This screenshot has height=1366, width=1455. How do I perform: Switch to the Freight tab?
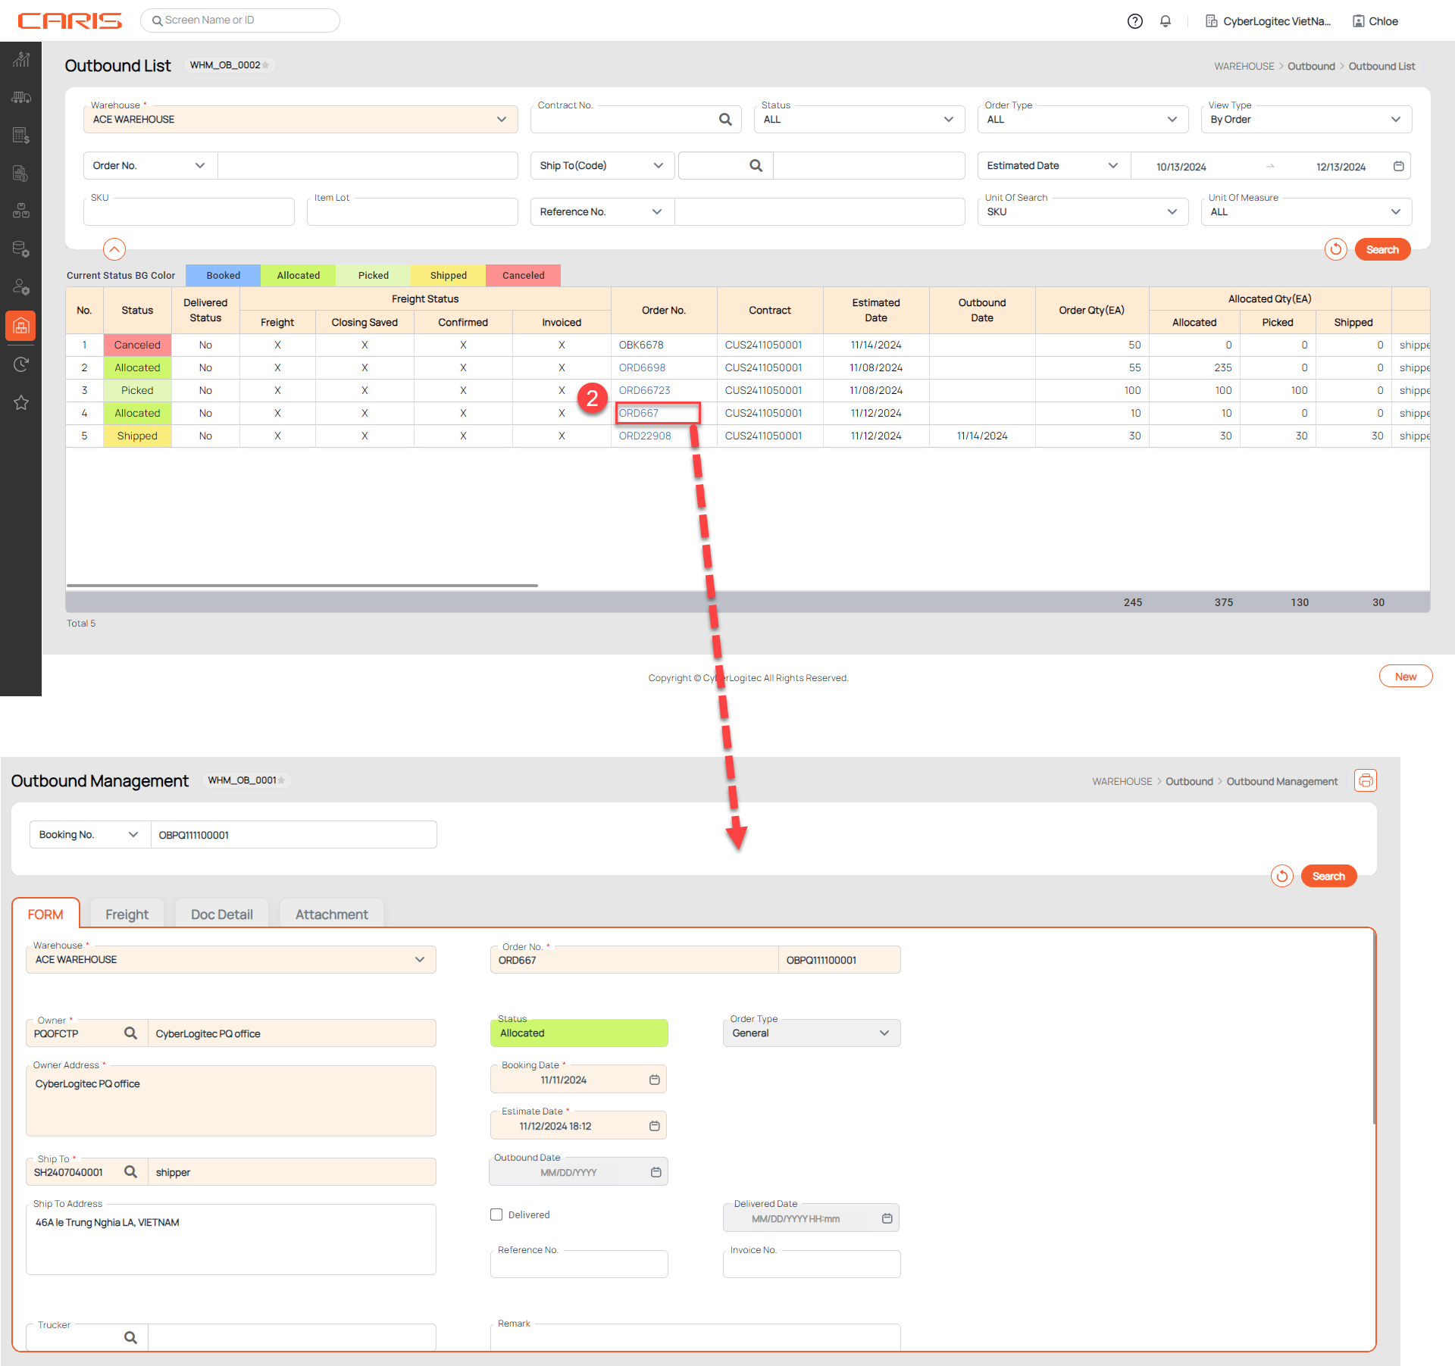[x=127, y=914]
